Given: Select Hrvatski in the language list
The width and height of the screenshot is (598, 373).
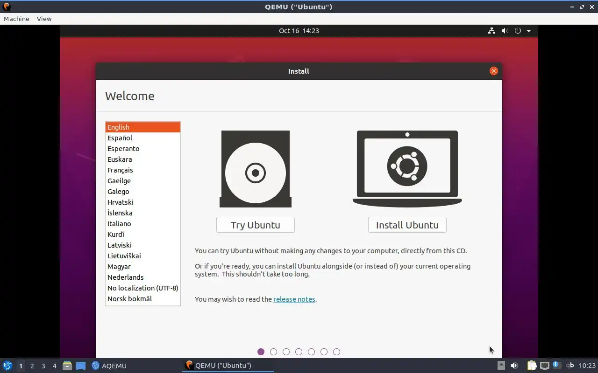Looking at the screenshot, I should coord(143,202).
